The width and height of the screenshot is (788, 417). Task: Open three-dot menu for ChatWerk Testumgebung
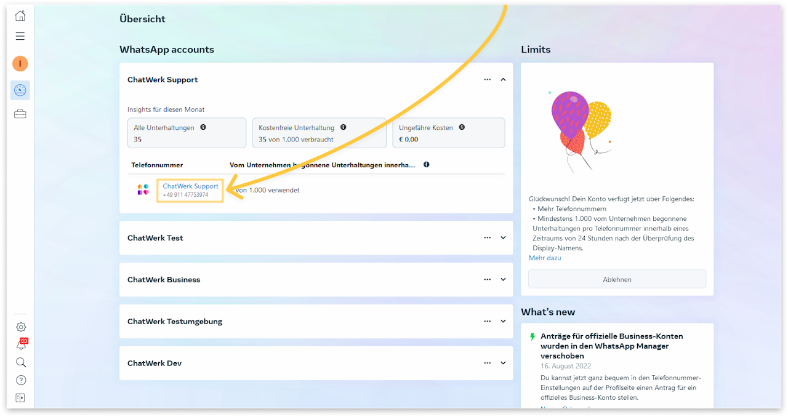point(488,321)
